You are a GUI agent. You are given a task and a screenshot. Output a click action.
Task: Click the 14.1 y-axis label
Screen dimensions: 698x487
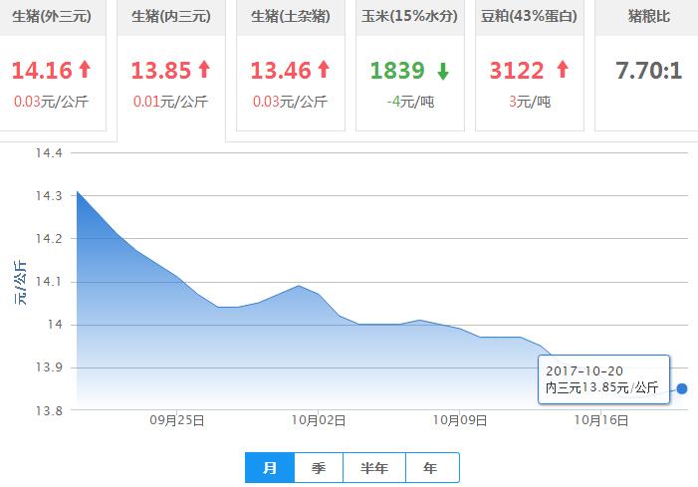pos(49,282)
